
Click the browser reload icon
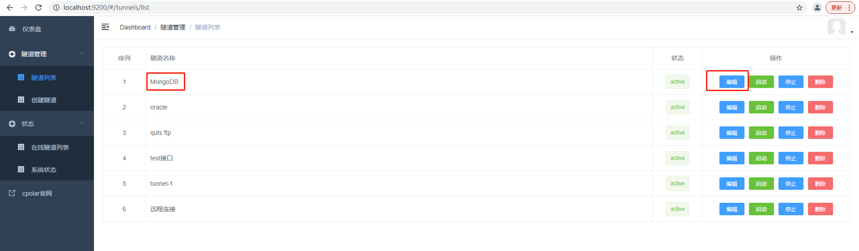coord(38,8)
